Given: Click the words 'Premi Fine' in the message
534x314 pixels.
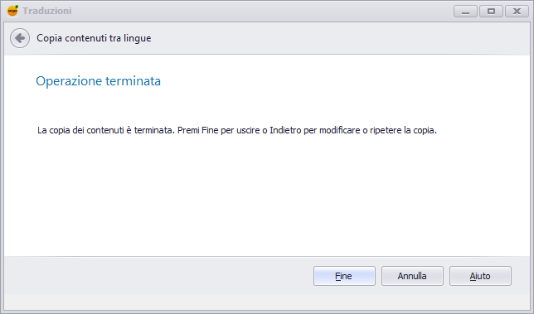Looking at the screenshot, I should [197, 130].
